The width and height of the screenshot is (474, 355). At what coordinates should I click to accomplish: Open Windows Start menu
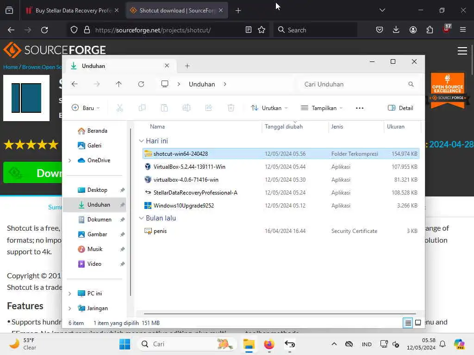coord(125,344)
